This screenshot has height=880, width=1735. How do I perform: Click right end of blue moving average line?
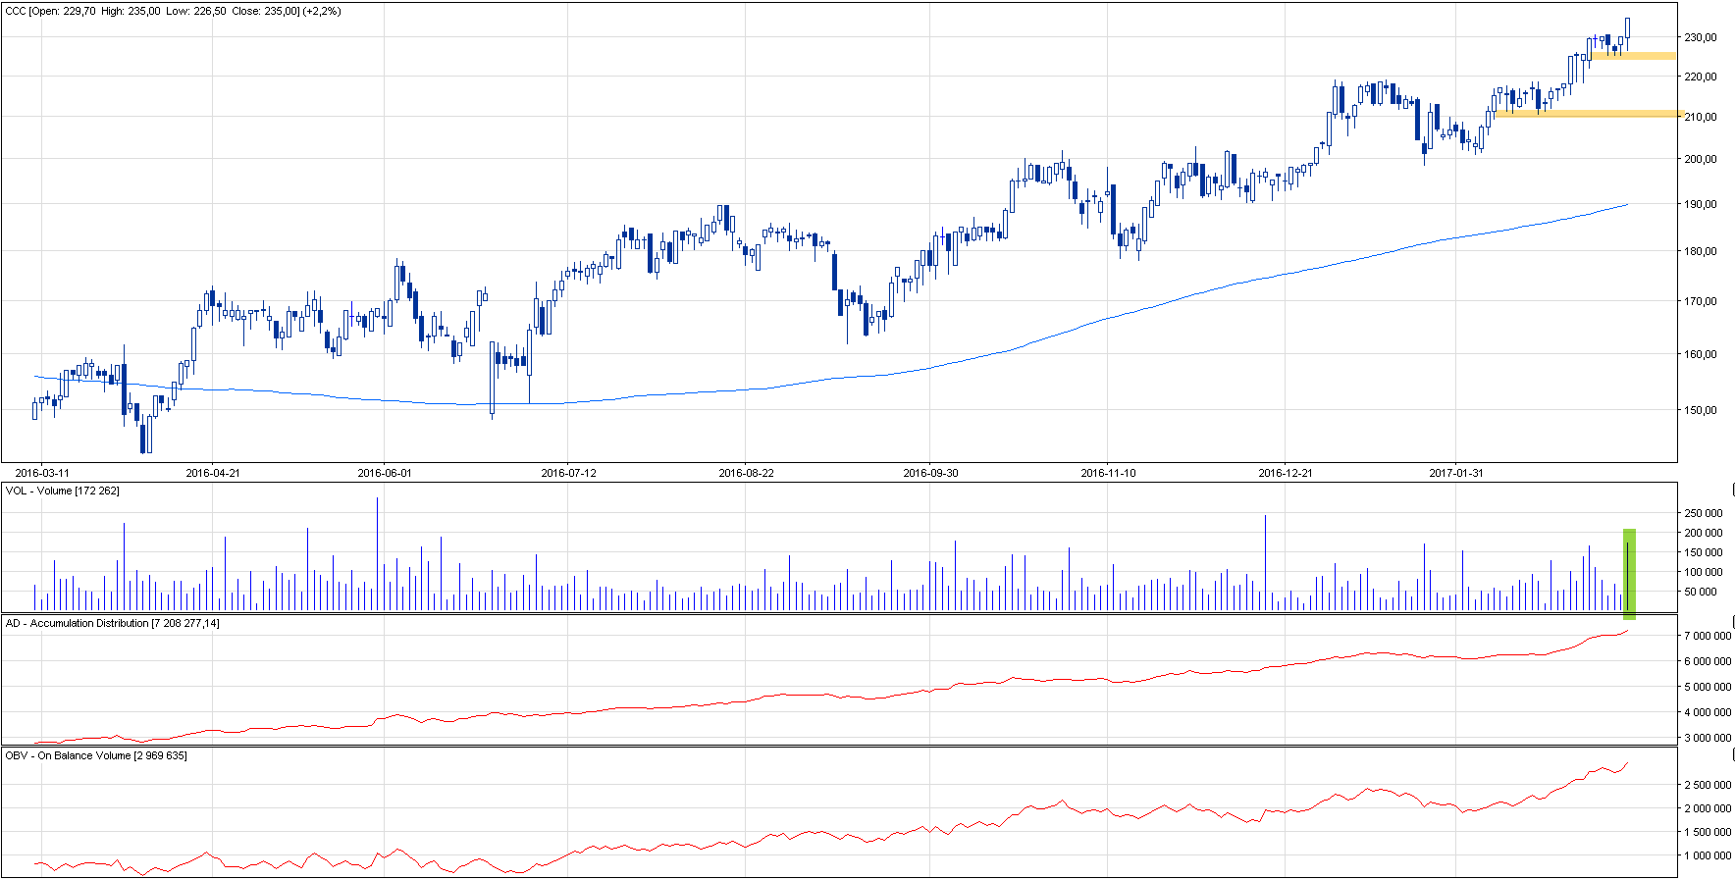click(x=1626, y=204)
